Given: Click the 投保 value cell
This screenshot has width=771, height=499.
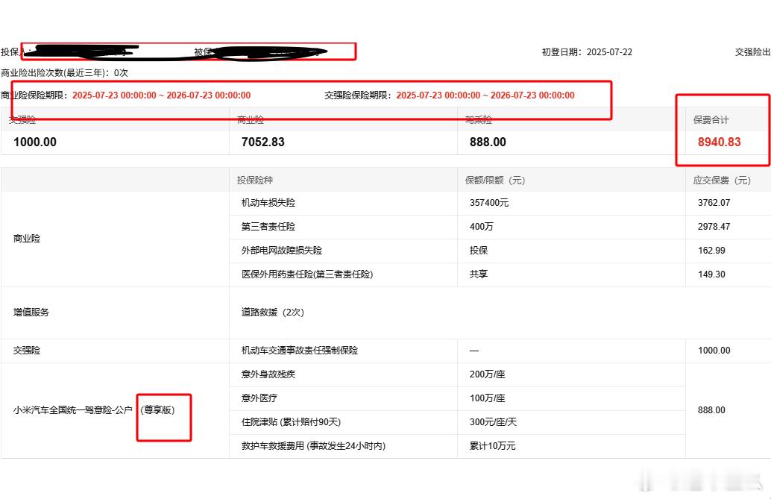Looking at the screenshot, I should coord(479,251).
